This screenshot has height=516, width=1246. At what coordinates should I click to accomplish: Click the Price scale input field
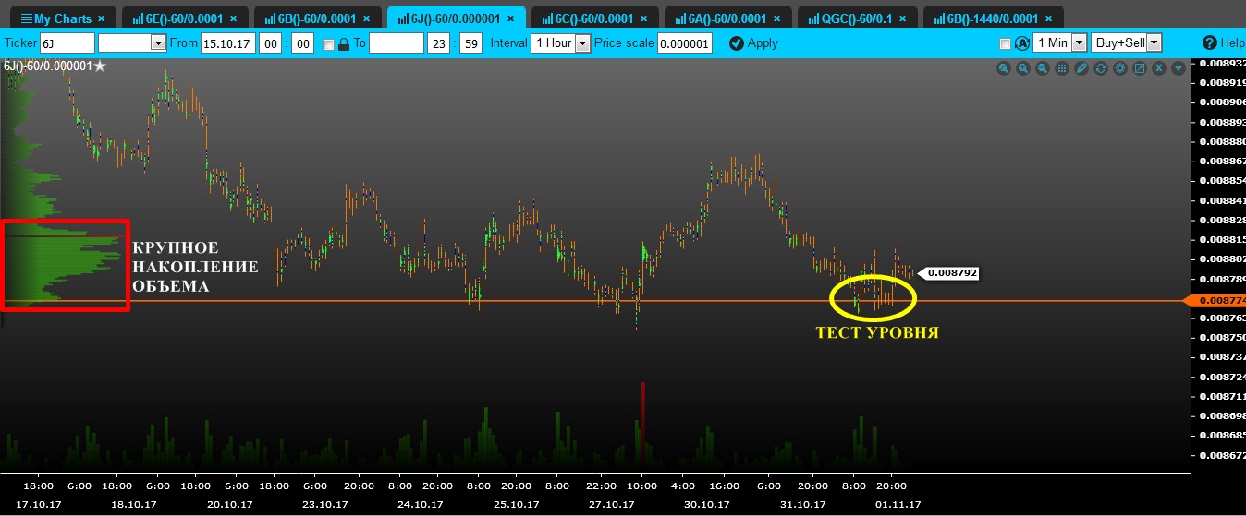click(684, 42)
